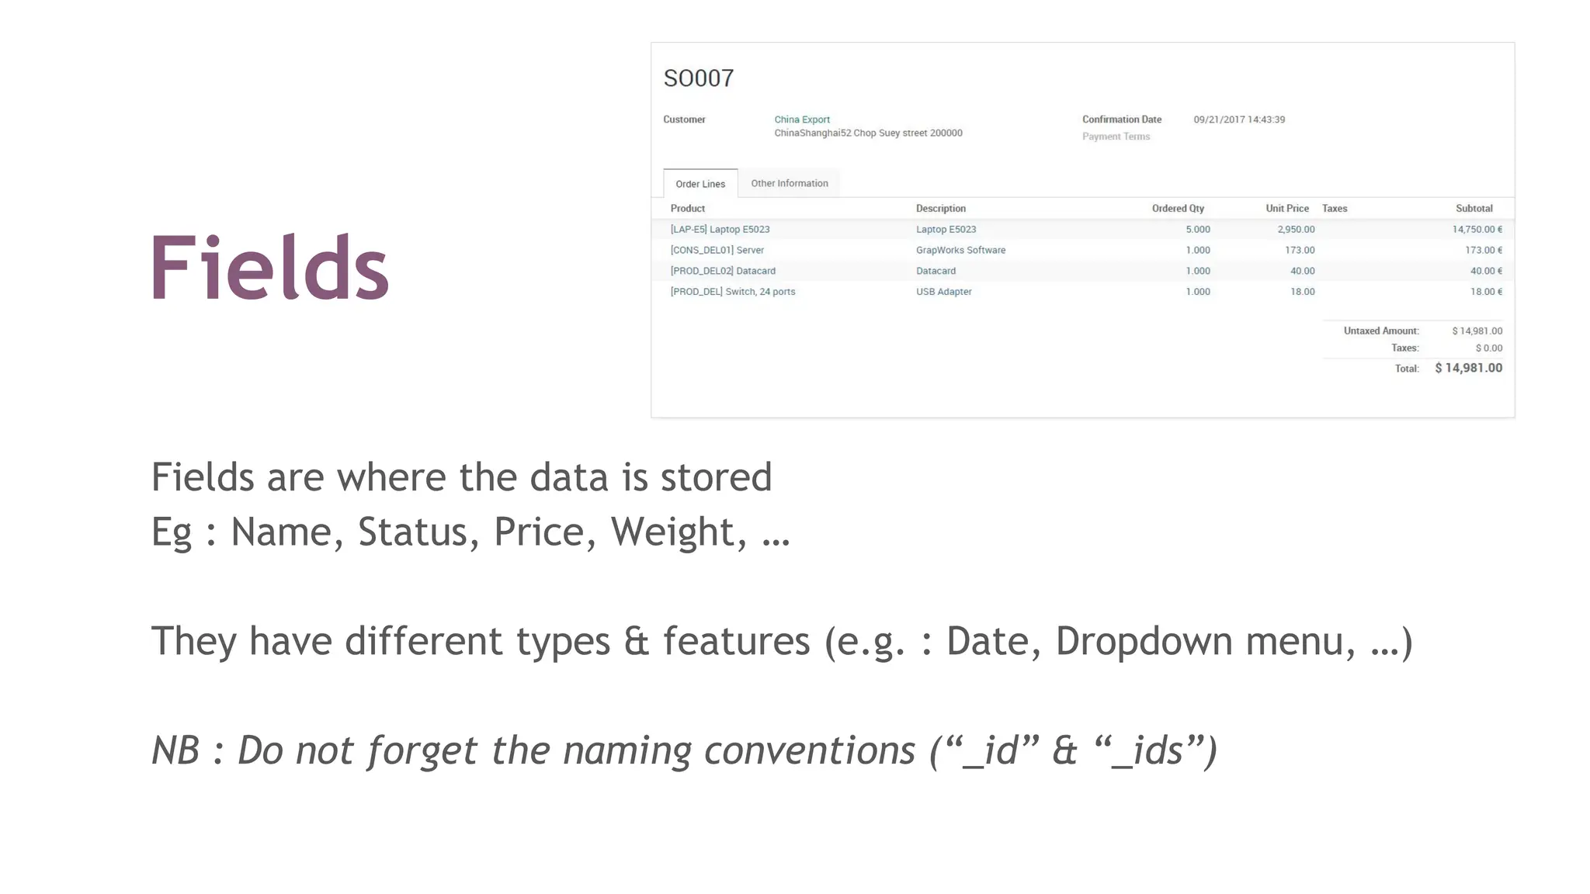The width and height of the screenshot is (1590, 894).
Task: Click the Ordered Qty column header
Action: (1177, 209)
